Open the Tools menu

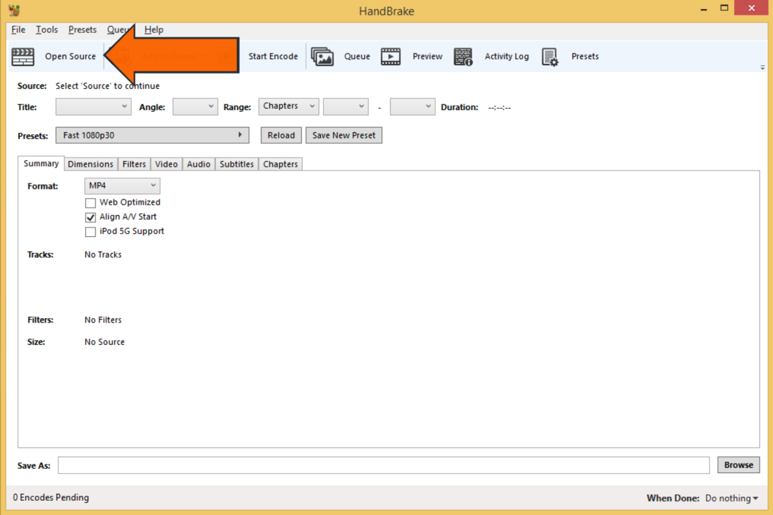click(46, 30)
